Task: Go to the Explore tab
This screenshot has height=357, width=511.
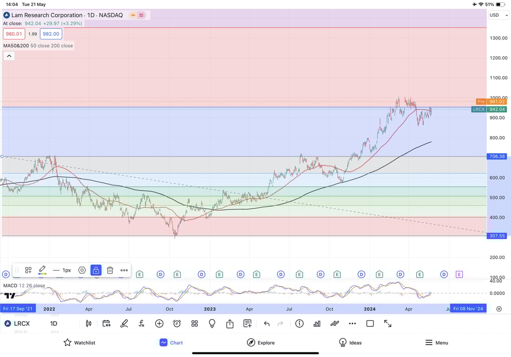Action: 261,342
